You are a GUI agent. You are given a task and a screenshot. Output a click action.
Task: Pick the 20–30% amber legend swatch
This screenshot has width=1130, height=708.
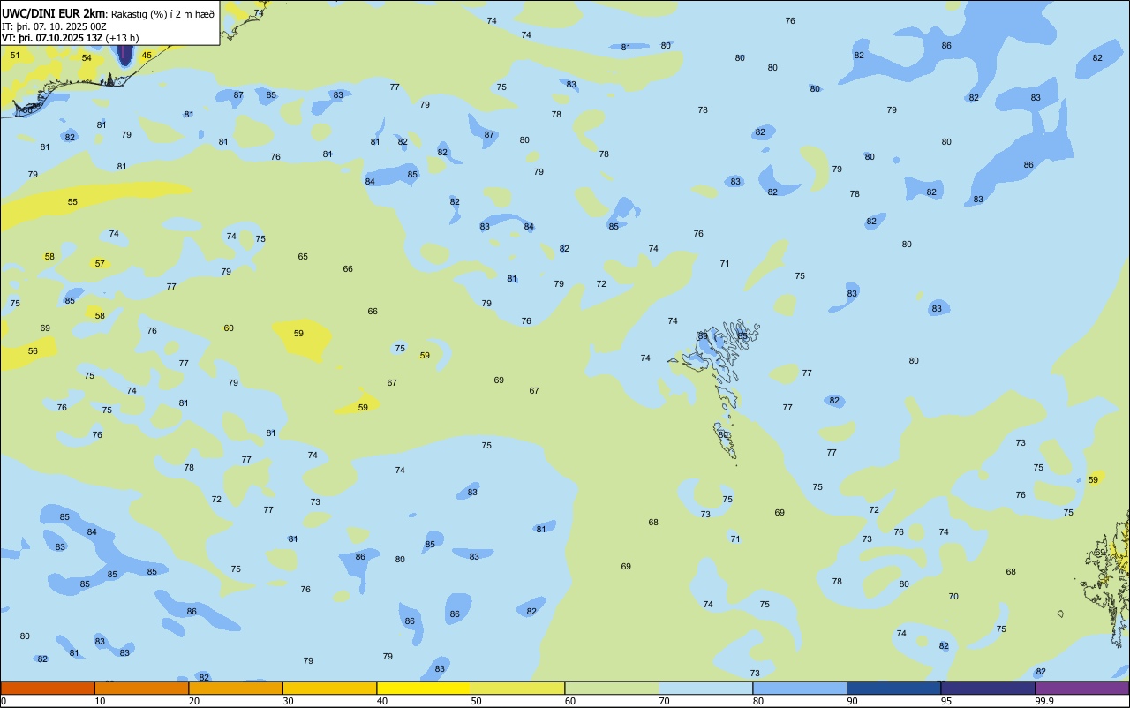[x=236, y=688]
